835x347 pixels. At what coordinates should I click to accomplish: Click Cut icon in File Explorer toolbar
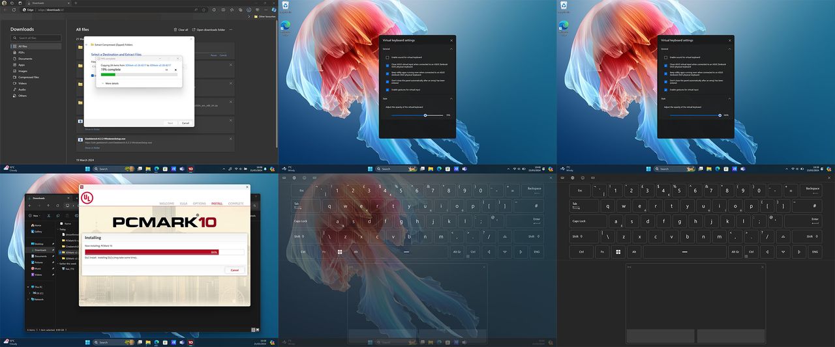click(48, 215)
